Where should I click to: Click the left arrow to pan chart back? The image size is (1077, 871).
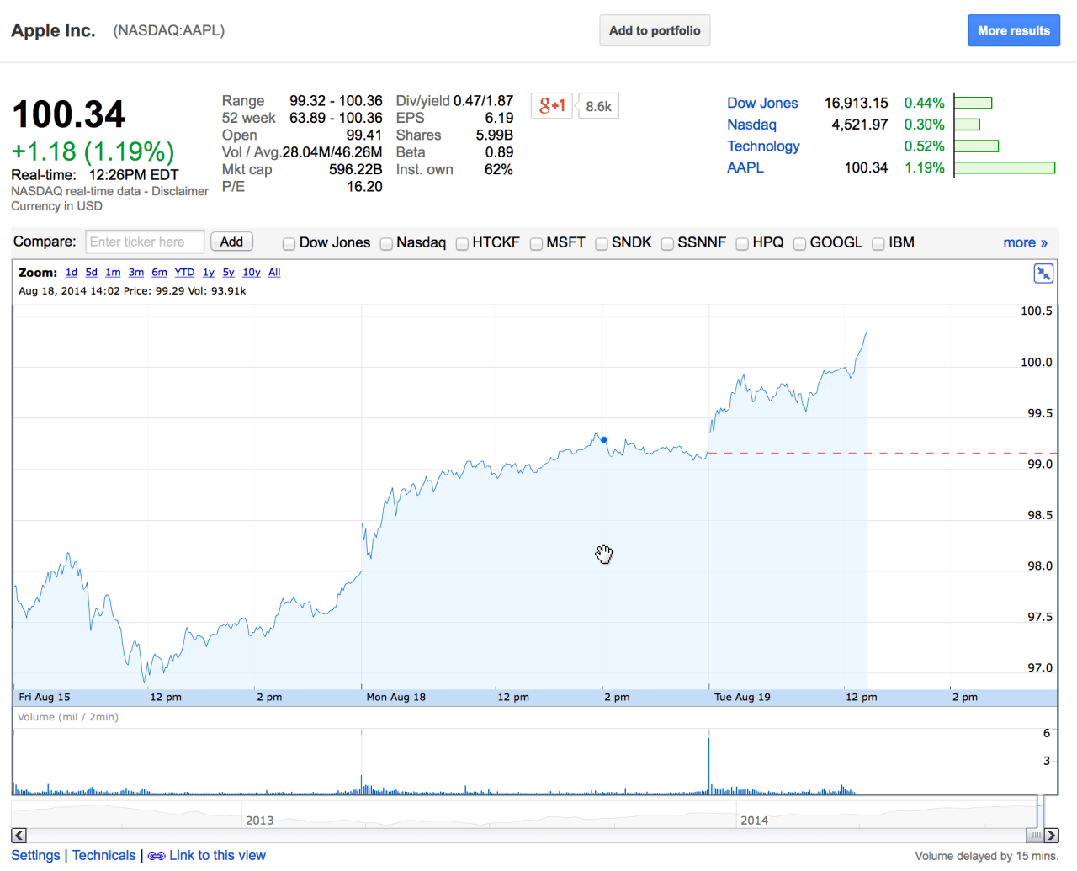click(x=18, y=835)
